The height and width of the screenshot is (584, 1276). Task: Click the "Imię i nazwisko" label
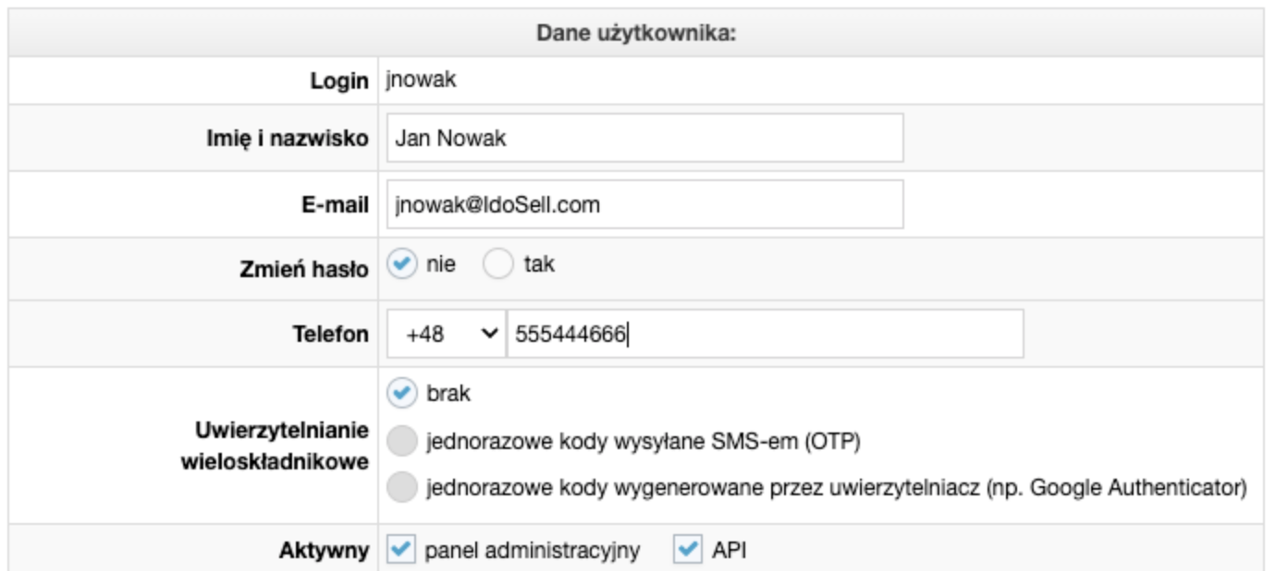[288, 139]
